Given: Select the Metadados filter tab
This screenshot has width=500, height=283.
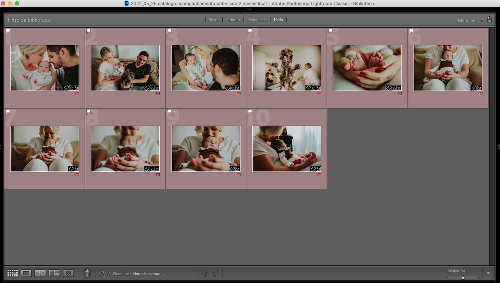Looking at the screenshot, I should (x=257, y=20).
